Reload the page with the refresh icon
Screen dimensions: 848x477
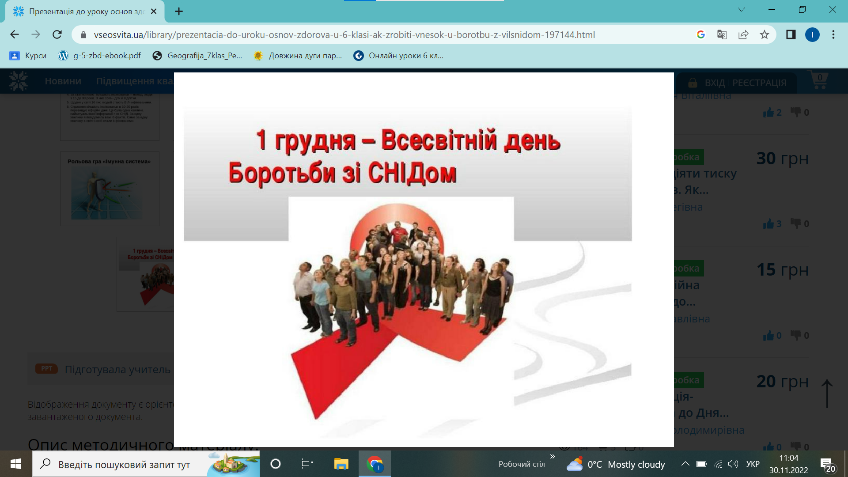[x=57, y=34]
